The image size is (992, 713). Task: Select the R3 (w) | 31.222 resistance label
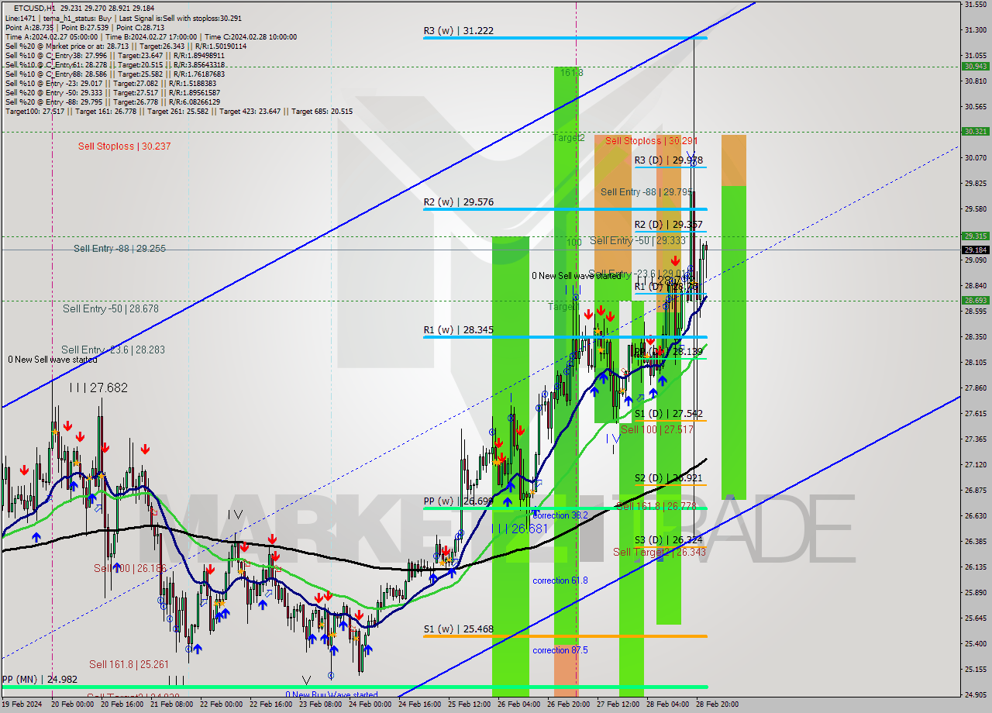click(x=458, y=31)
